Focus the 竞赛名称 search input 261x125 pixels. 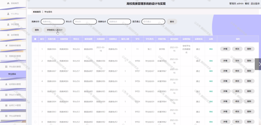[x=53, y=22]
